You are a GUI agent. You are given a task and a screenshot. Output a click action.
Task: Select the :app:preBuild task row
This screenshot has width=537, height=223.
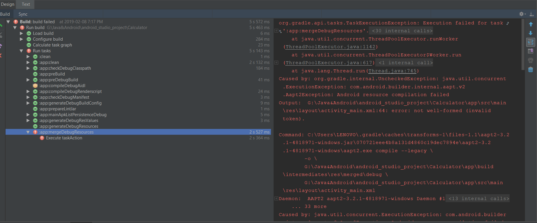(x=138, y=74)
